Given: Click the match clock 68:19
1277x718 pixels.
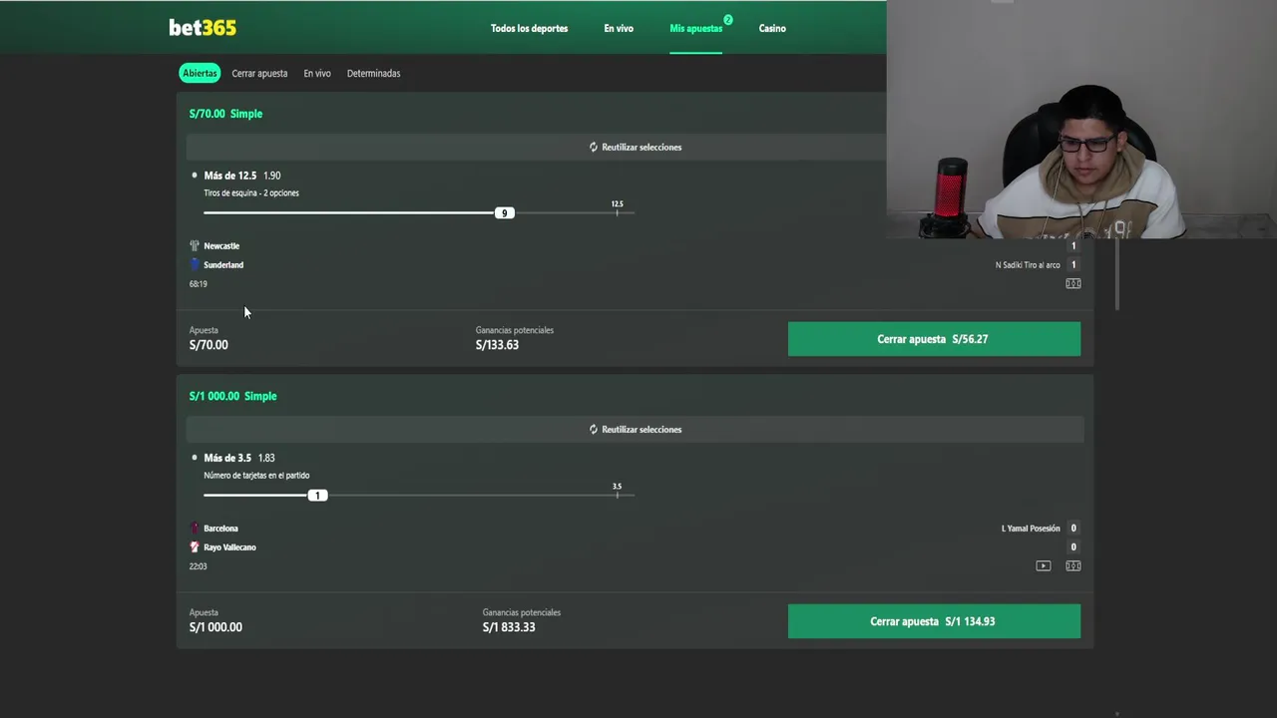Looking at the screenshot, I should [x=199, y=283].
